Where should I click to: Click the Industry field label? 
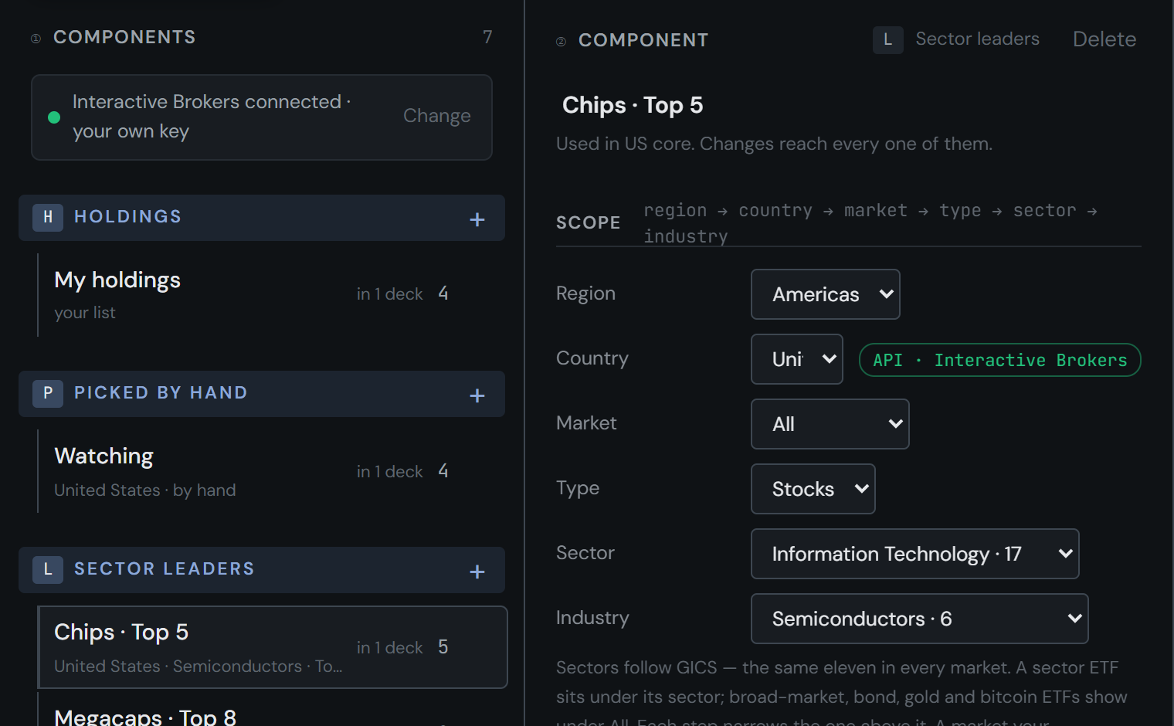[592, 618]
